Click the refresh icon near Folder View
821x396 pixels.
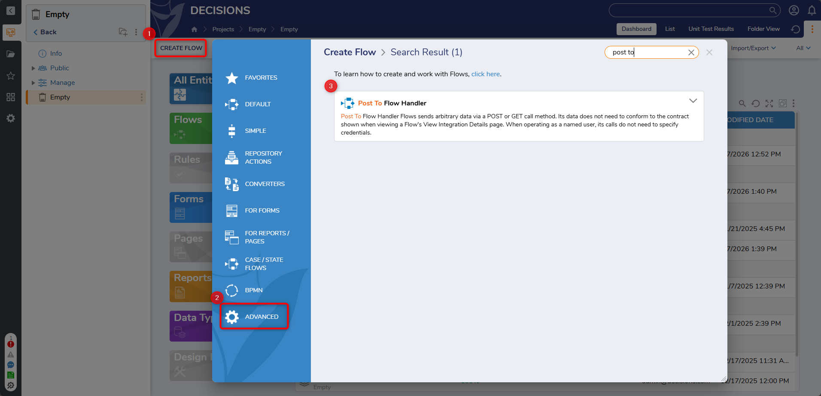795,29
